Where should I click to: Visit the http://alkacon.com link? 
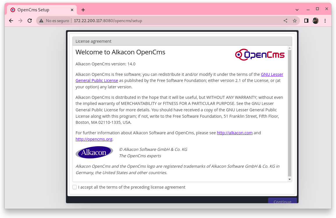pyautogui.click(x=235, y=133)
